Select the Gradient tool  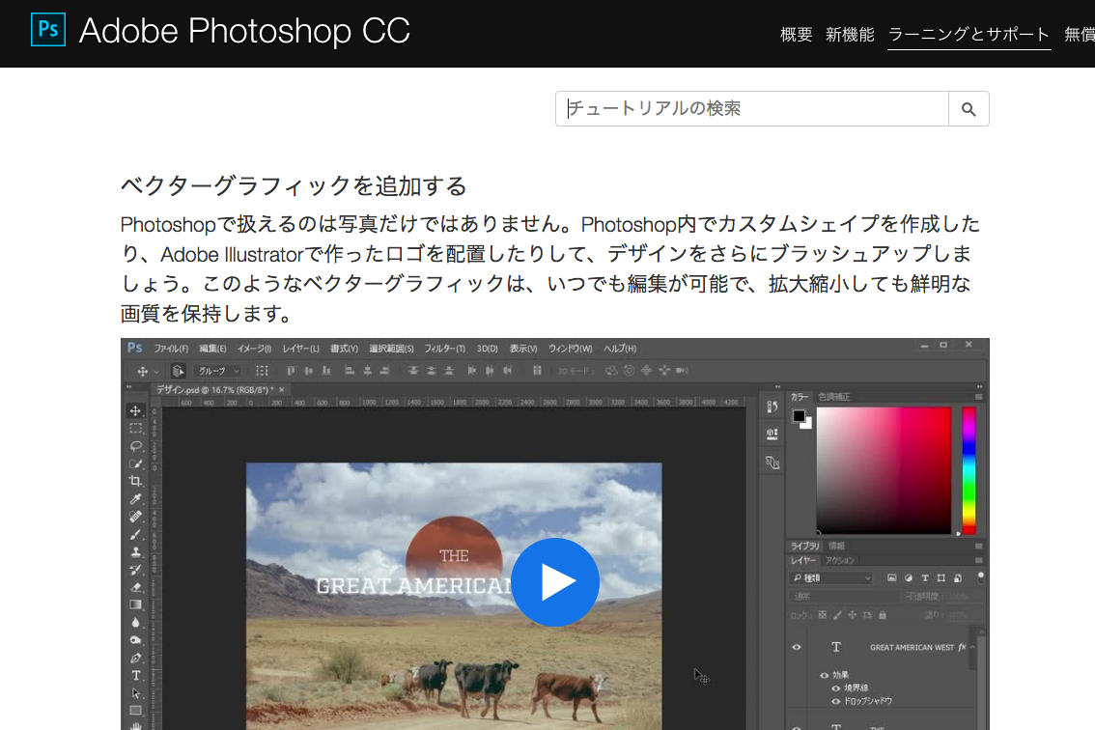(135, 605)
